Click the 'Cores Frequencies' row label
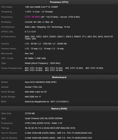 11,68
